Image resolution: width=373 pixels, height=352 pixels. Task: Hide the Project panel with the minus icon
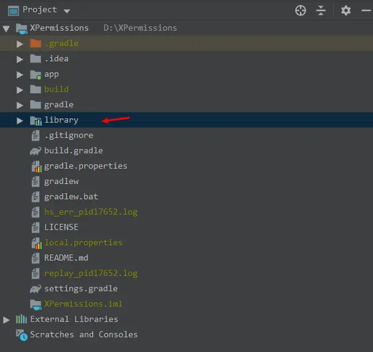click(x=367, y=10)
